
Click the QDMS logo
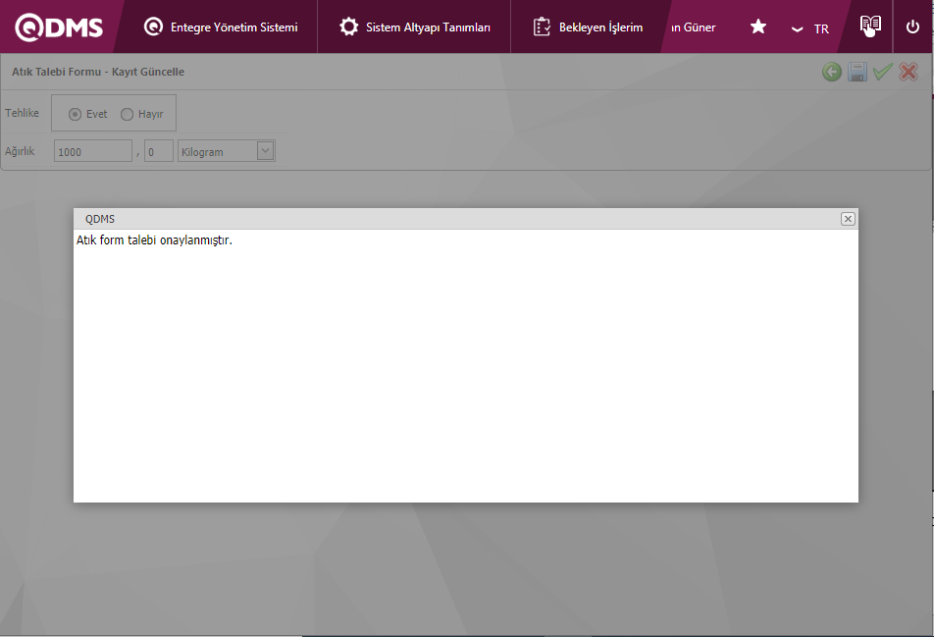[x=59, y=27]
